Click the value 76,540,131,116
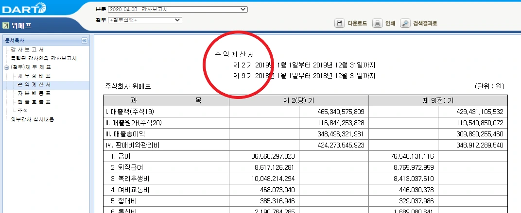Image resolution: width=521 pixels, height=213 pixels. click(x=412, y=156)
